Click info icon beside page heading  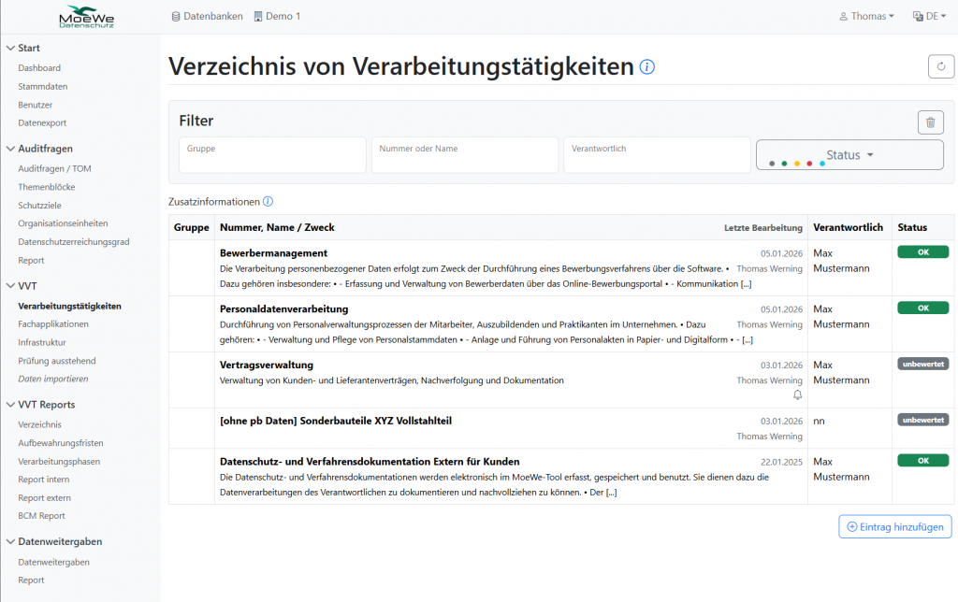(647, 67)
